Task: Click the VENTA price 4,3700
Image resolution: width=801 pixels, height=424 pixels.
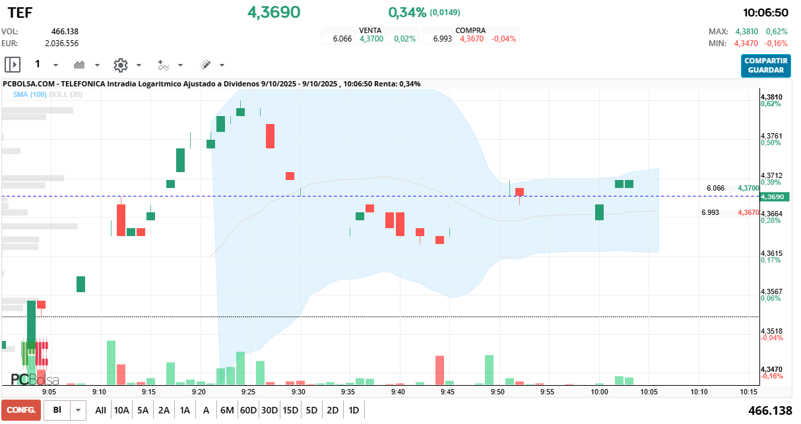Action: tap(370, 39)
